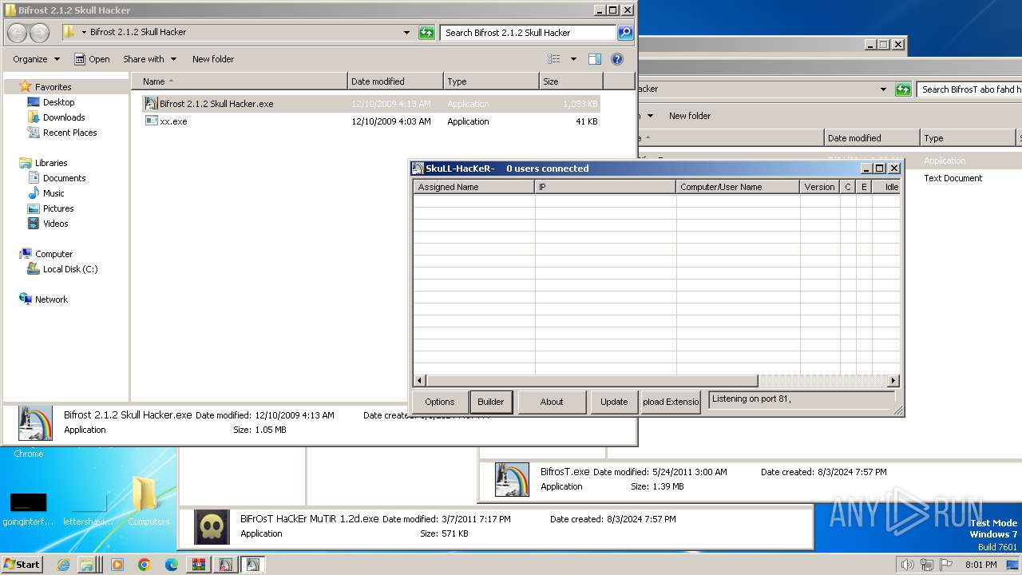Expand address bar history dropdown

tap(407, 33)
